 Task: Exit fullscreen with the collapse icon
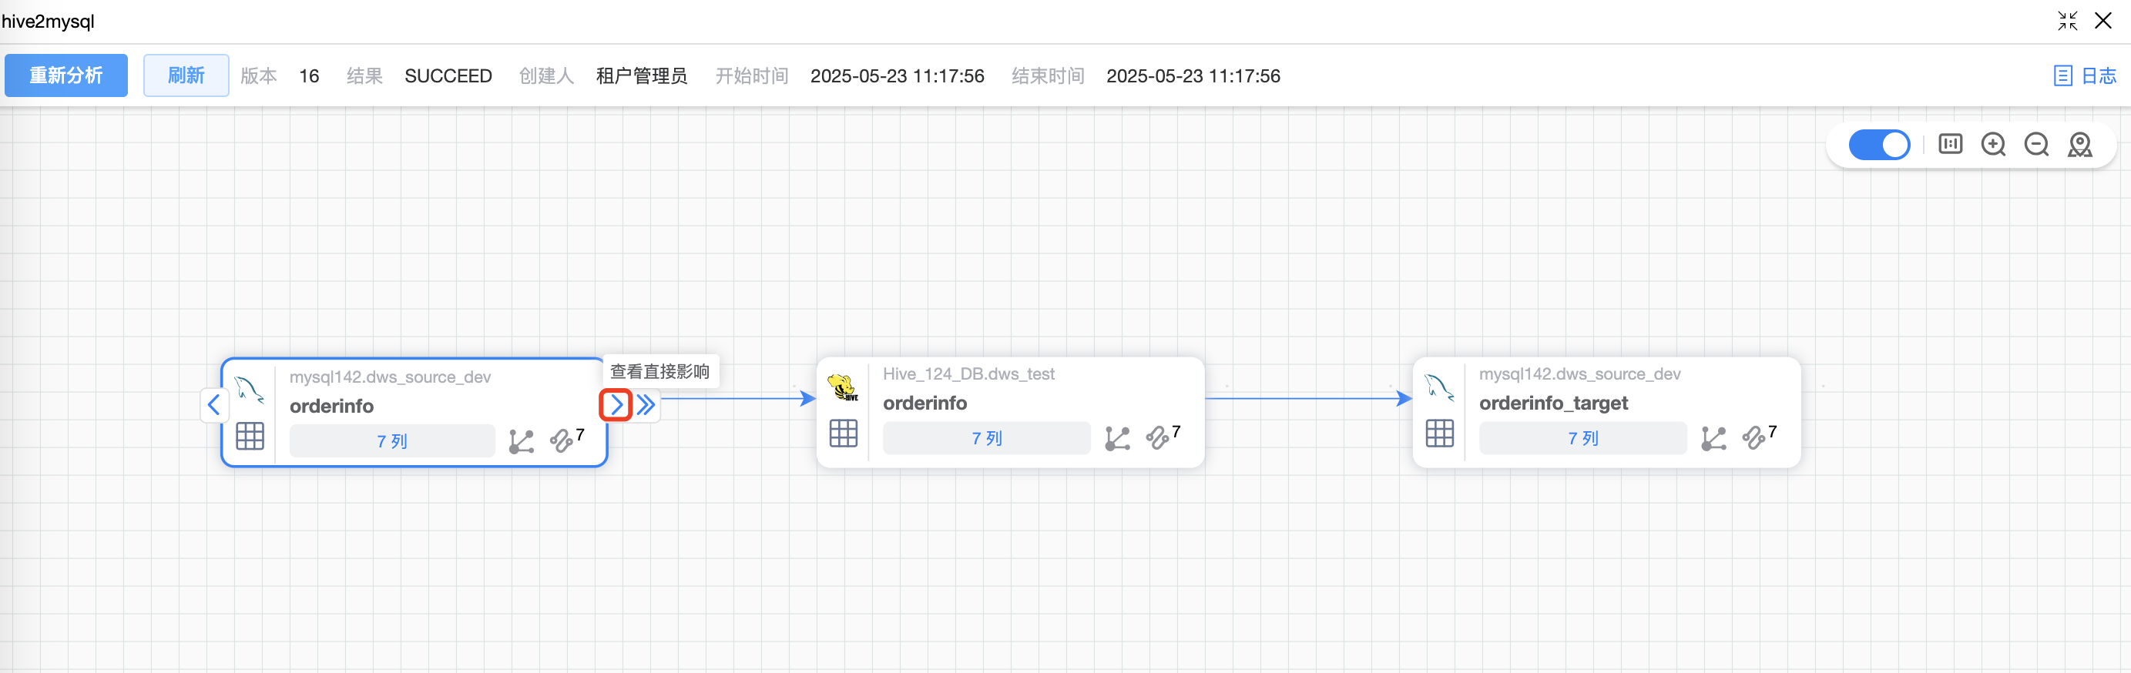2067,21
